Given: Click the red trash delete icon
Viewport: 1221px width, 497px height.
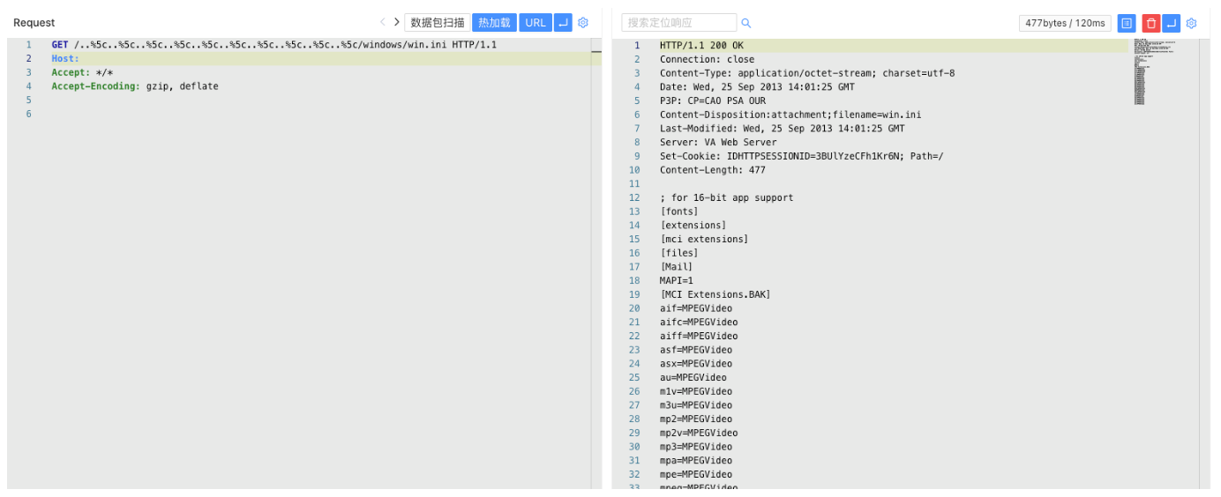Looking at the screenshot, I should click(x=1150, y=24).
